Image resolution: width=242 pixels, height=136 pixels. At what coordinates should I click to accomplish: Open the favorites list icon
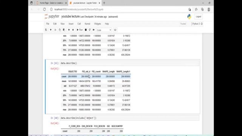(196, 9)
